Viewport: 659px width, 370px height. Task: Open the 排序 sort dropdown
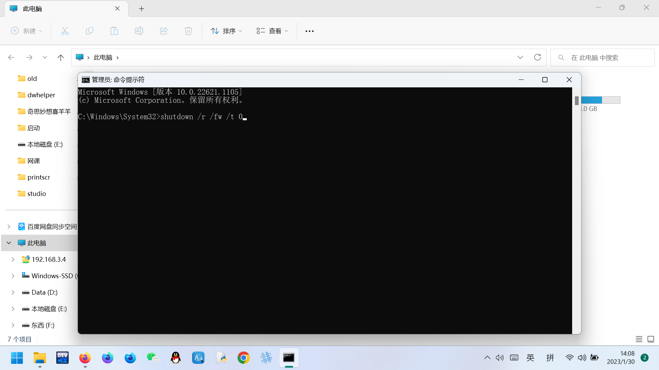click(x=227, y=31)
